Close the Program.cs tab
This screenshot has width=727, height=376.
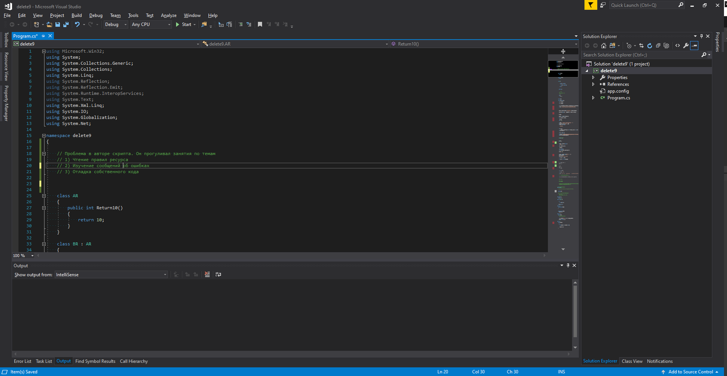[50, 36]
